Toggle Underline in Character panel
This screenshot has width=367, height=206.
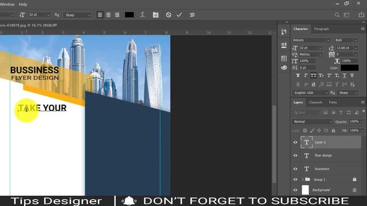[x=345, y=76]
